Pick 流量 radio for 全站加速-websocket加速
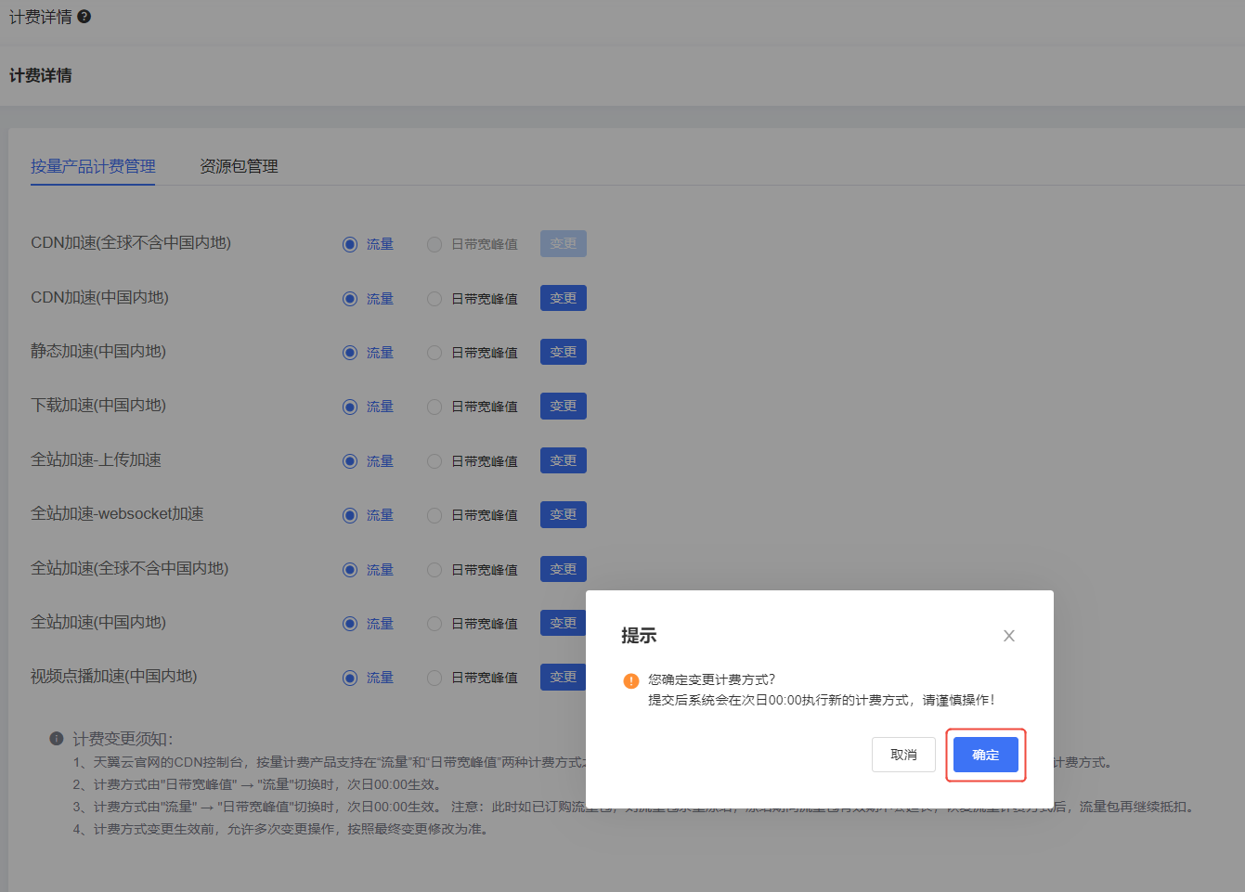The height and width of the screenshot is (892, 1245). [350, 515]
